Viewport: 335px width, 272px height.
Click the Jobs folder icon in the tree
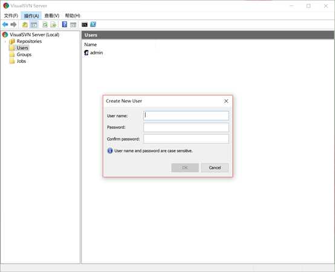tap(12, 61)
